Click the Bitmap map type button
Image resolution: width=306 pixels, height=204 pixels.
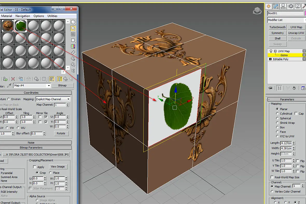62,85
